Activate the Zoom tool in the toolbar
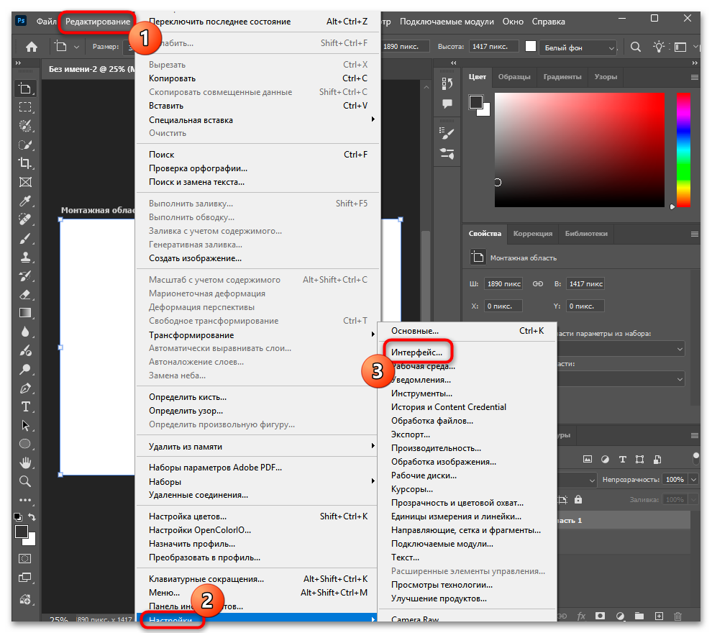This screenshot has width=712, height=633. 25,481
